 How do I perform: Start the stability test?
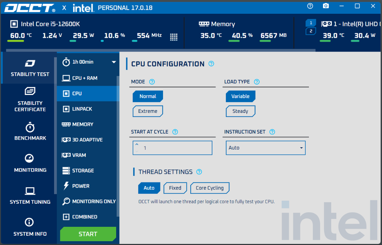tap(88, 234)
